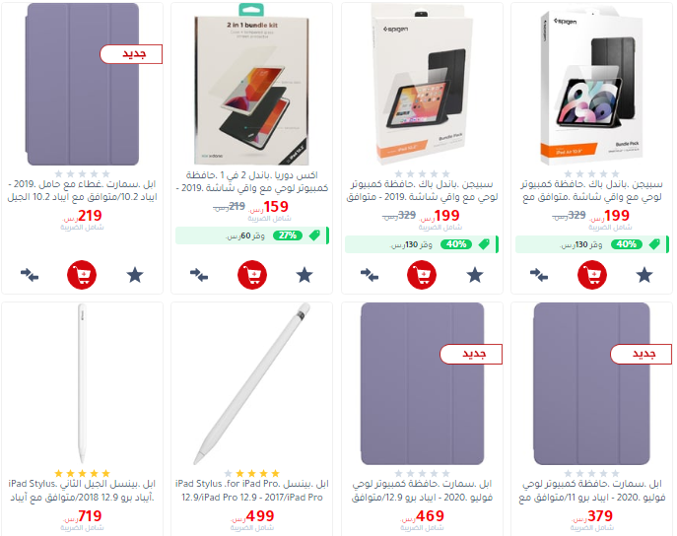This screenshot has width=677, height=536.
Task: Add Apple Smart Cover 219 to cart
Action: [x=82, y=275]
